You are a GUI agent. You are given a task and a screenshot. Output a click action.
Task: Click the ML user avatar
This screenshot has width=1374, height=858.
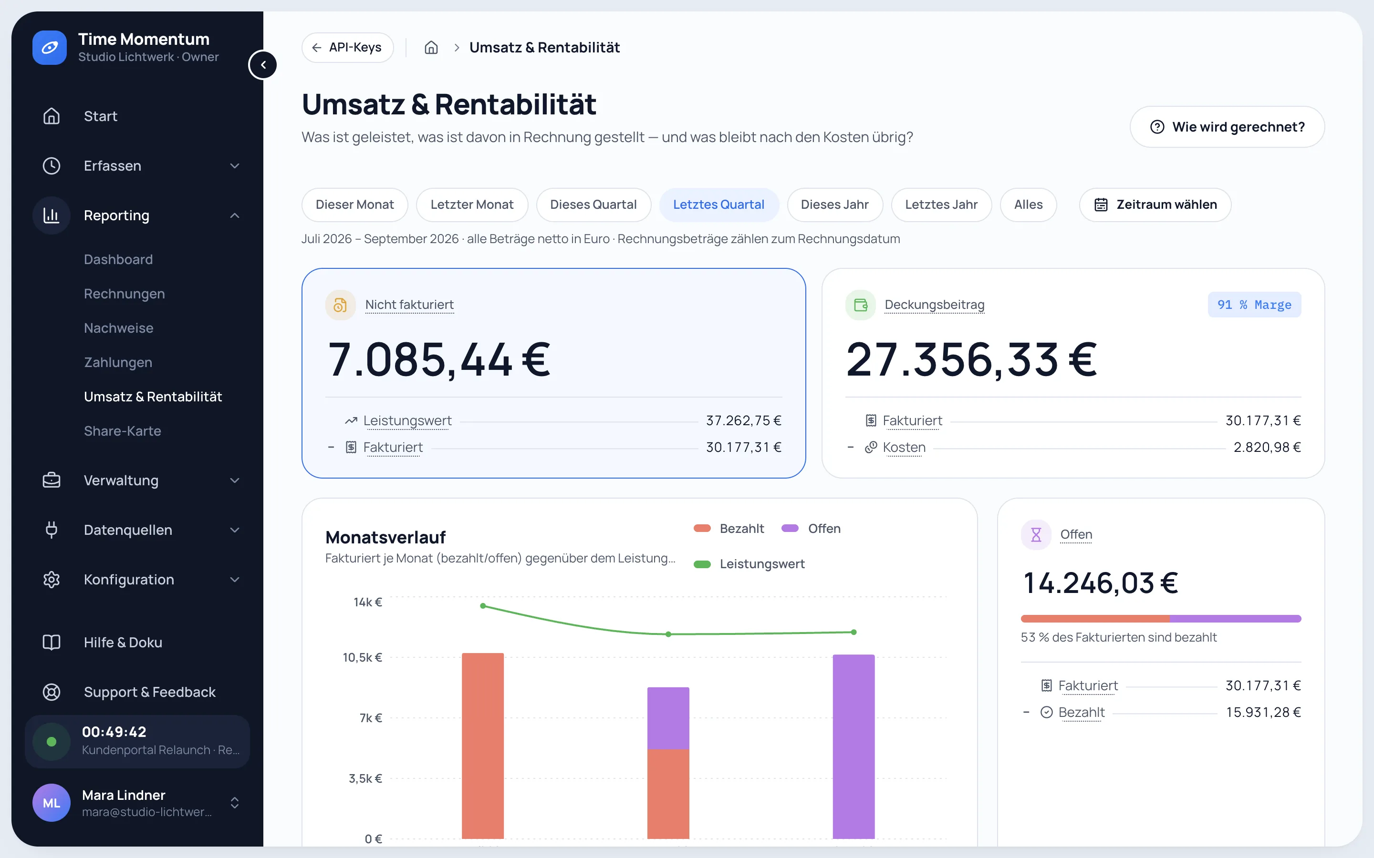pos(52,802)
